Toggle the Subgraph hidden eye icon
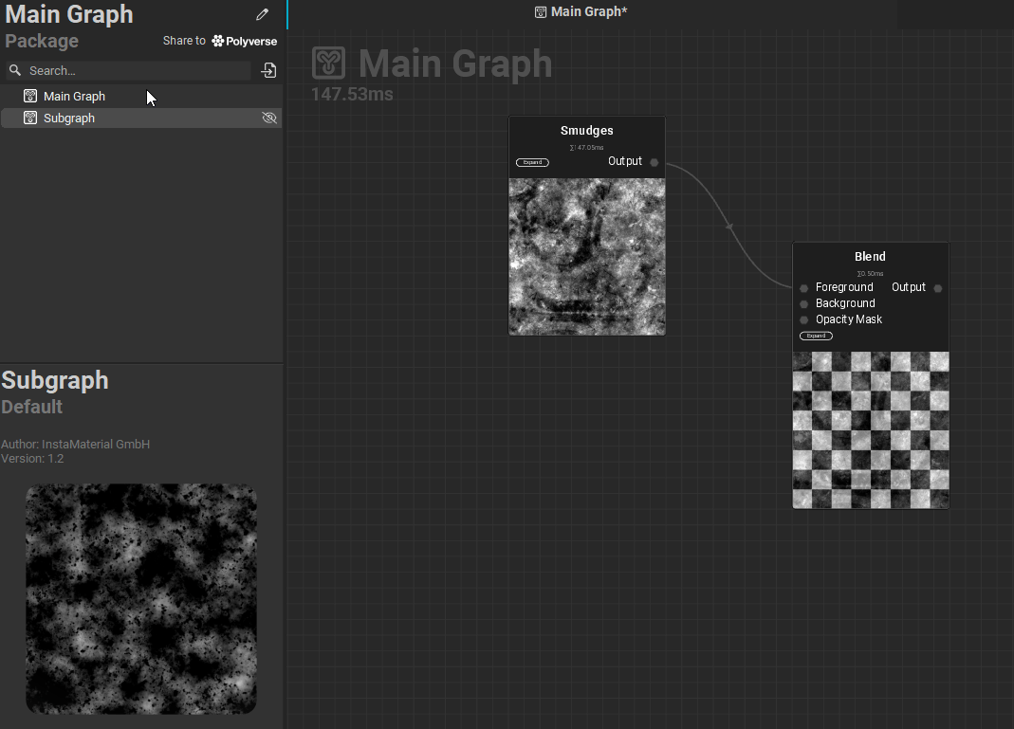1014x729 pixels. 269,118
